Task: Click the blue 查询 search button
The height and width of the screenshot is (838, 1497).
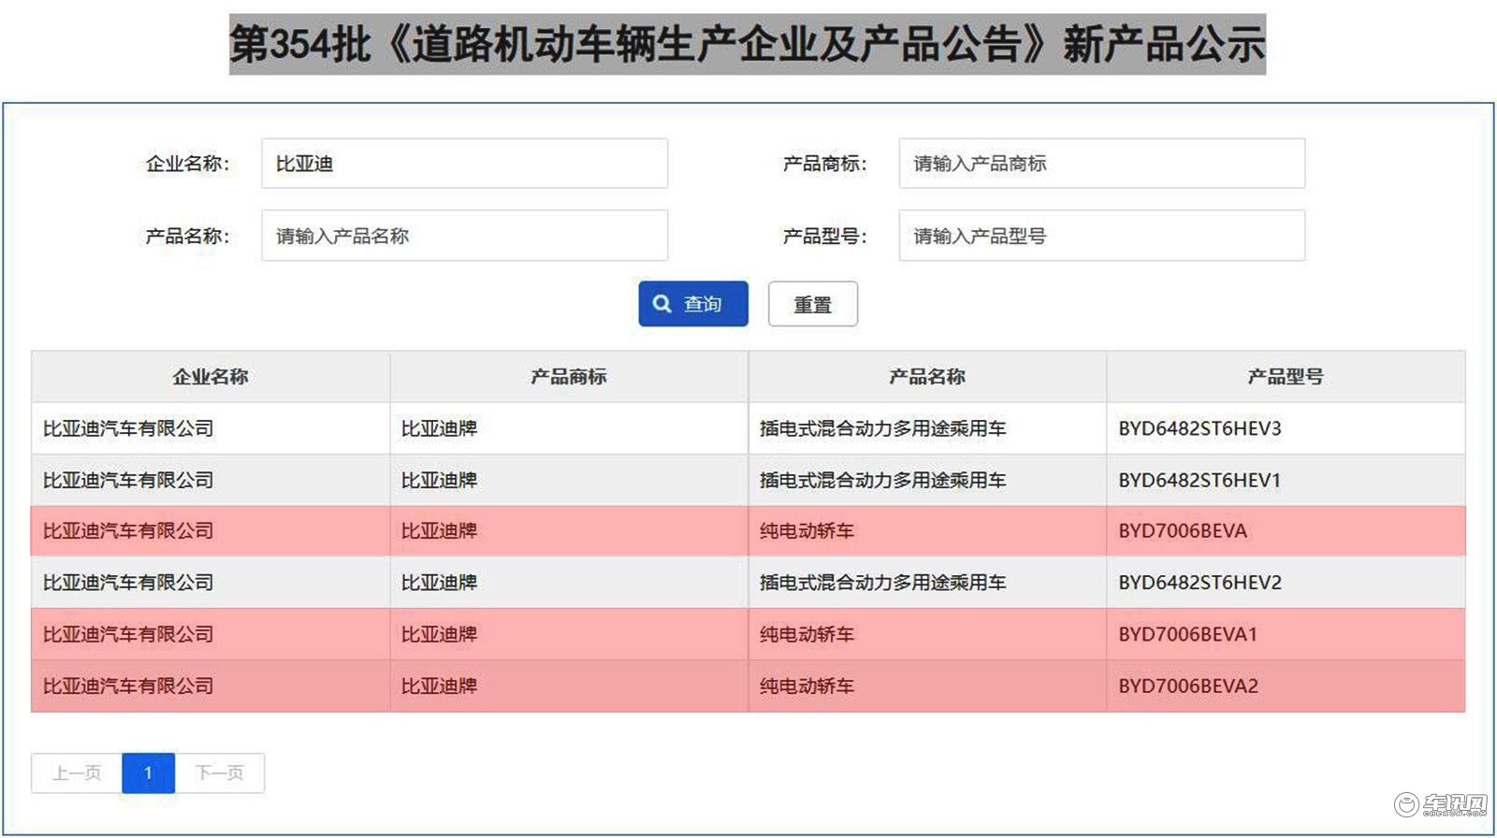Action: pos(693,304)
